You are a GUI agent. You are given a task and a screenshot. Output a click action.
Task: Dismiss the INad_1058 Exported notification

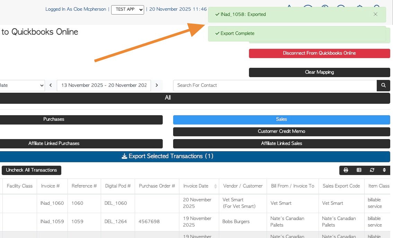click(x=375, y=14)
